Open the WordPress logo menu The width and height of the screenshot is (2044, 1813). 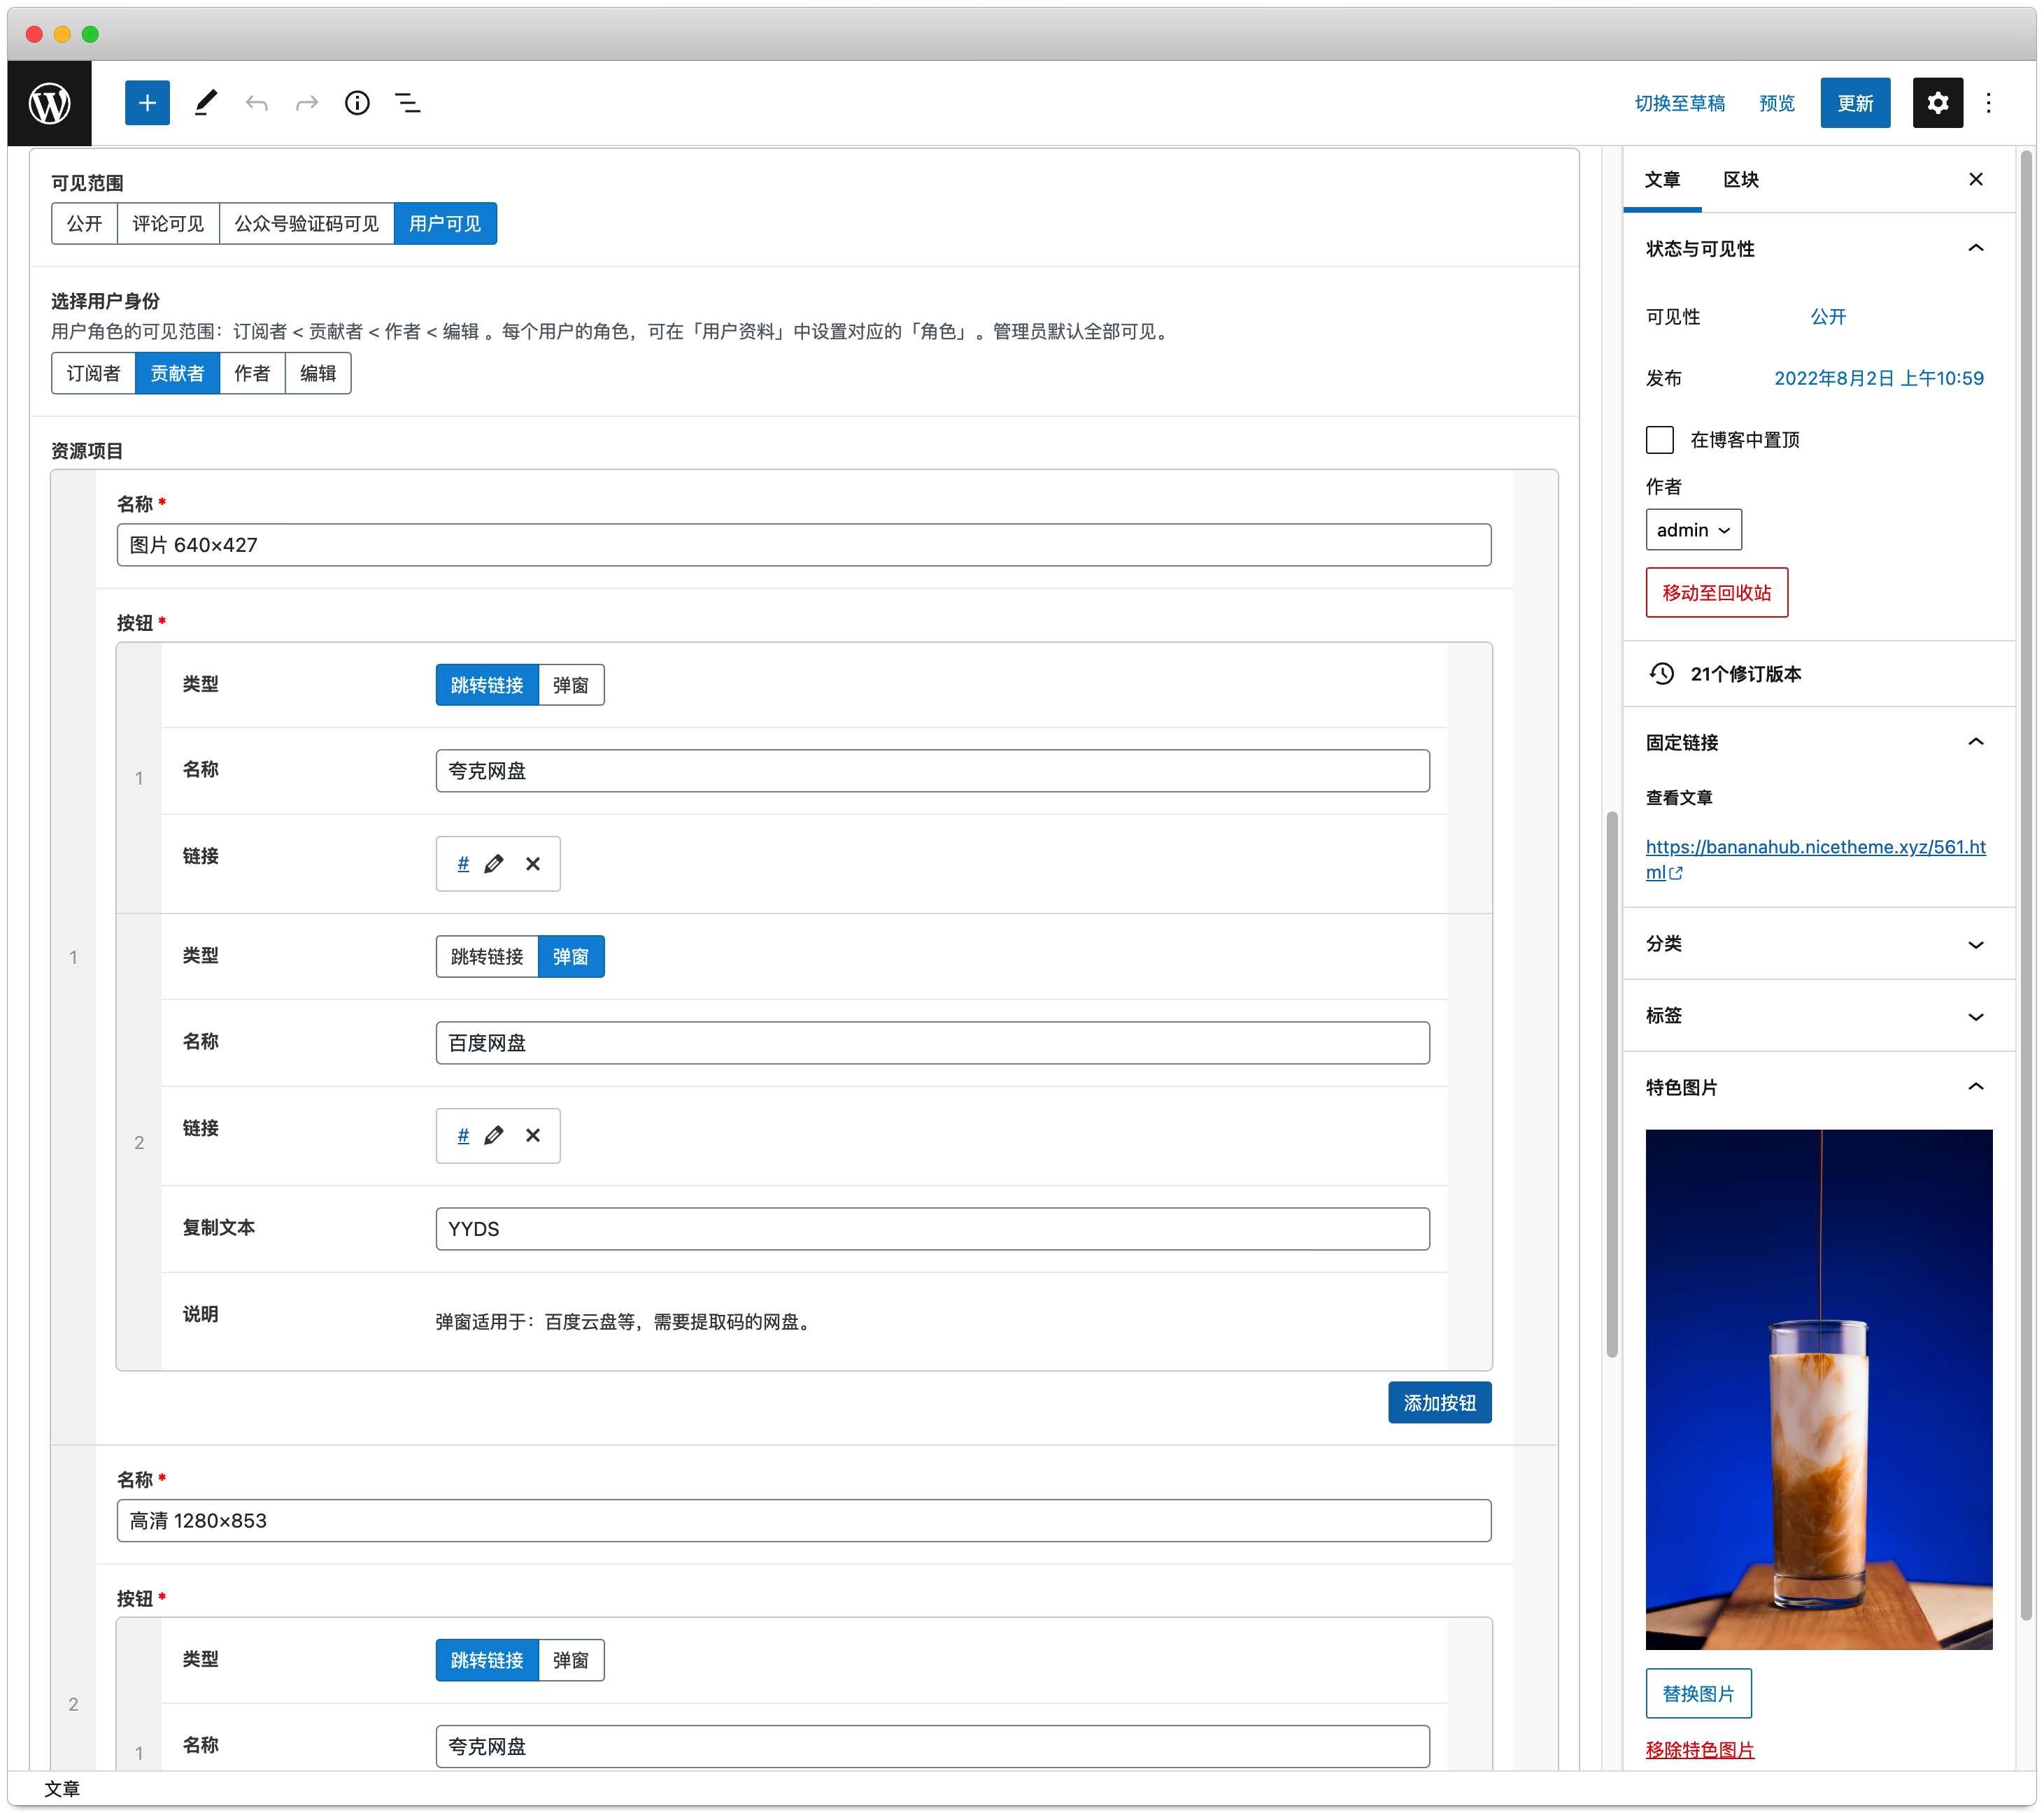tap(49, 103)
